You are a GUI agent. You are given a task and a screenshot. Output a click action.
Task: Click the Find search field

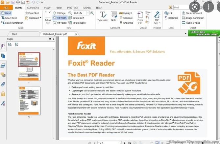[181, 8]
